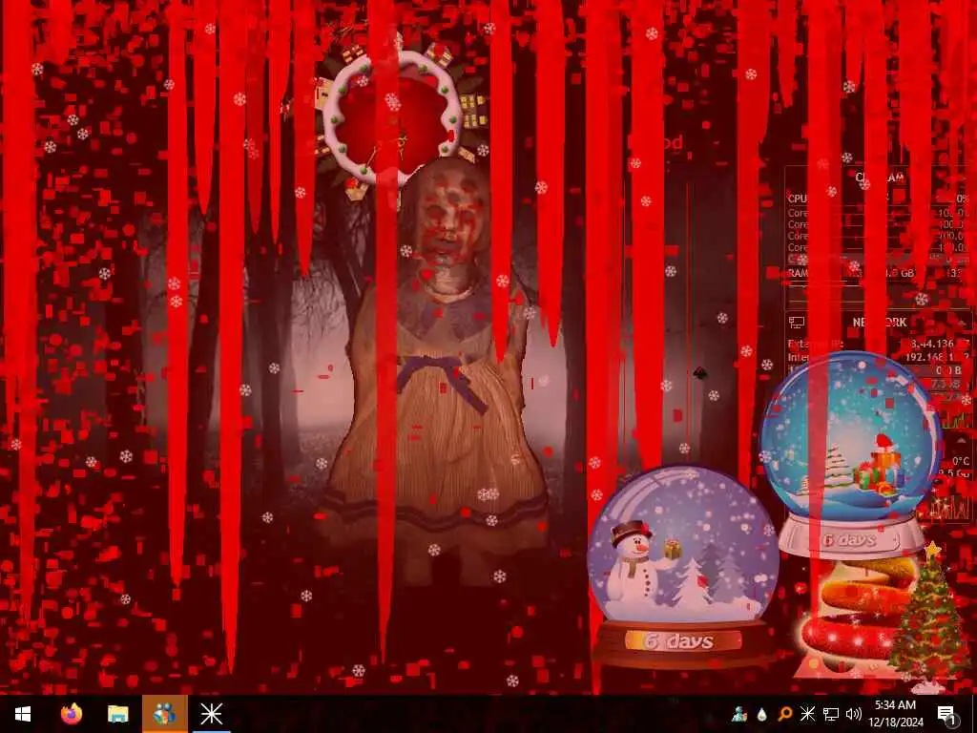Select the highlighted colorful people app in taskbar
The width and height of the screenshot is (977, 733).
(x=164, y=714)
